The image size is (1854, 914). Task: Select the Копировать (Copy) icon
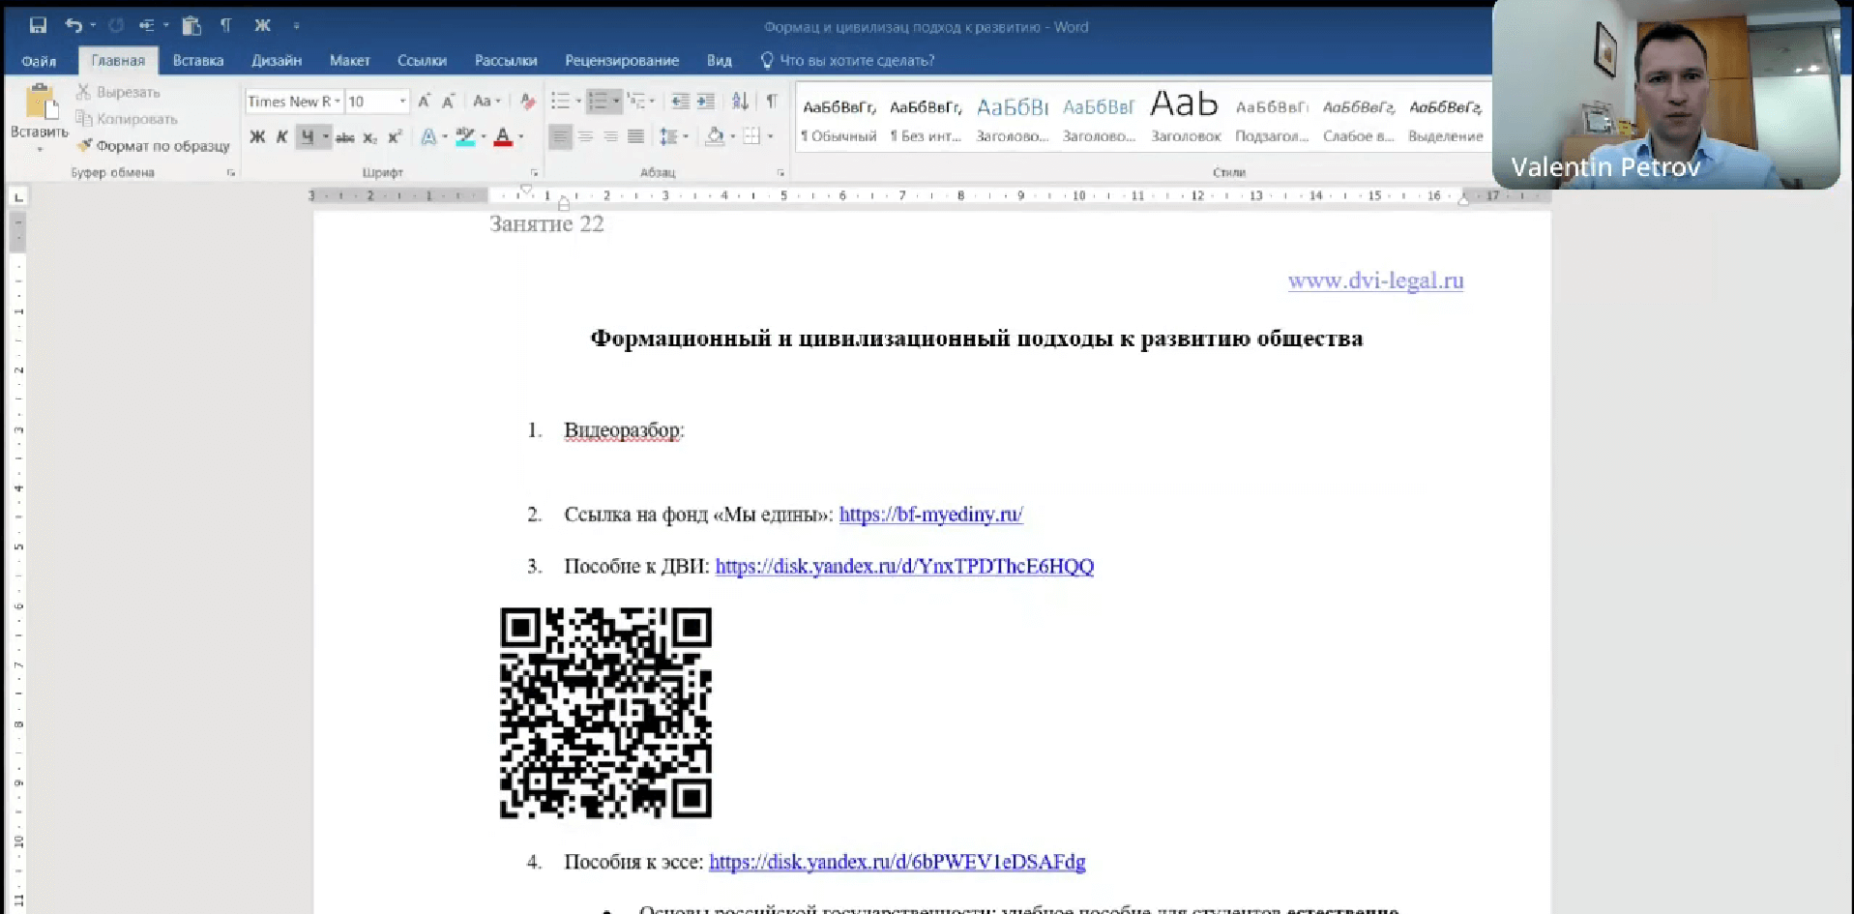(x=87, y=119)
